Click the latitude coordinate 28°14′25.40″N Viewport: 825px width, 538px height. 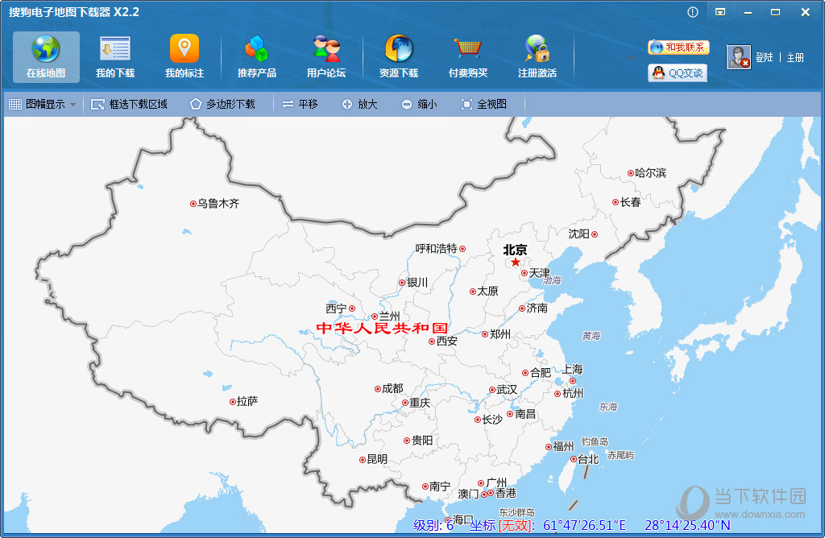point(687,525)
